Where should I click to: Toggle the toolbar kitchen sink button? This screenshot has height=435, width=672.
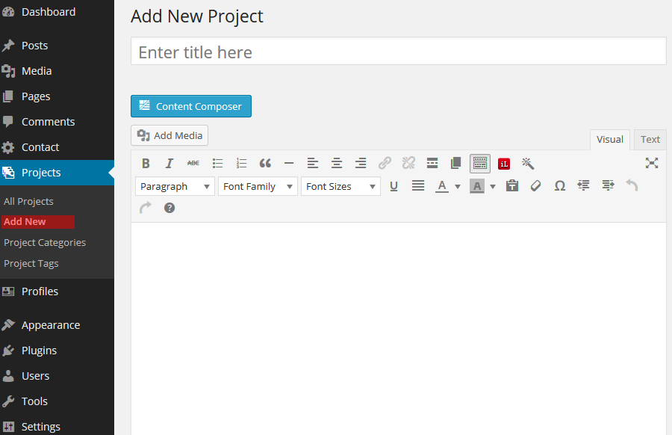tap(480, 164)
